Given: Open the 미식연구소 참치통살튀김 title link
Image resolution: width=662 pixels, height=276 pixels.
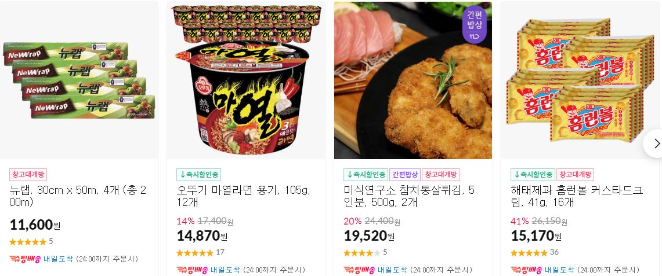Looking at the screenshot, I should click(x=409, y=196).
